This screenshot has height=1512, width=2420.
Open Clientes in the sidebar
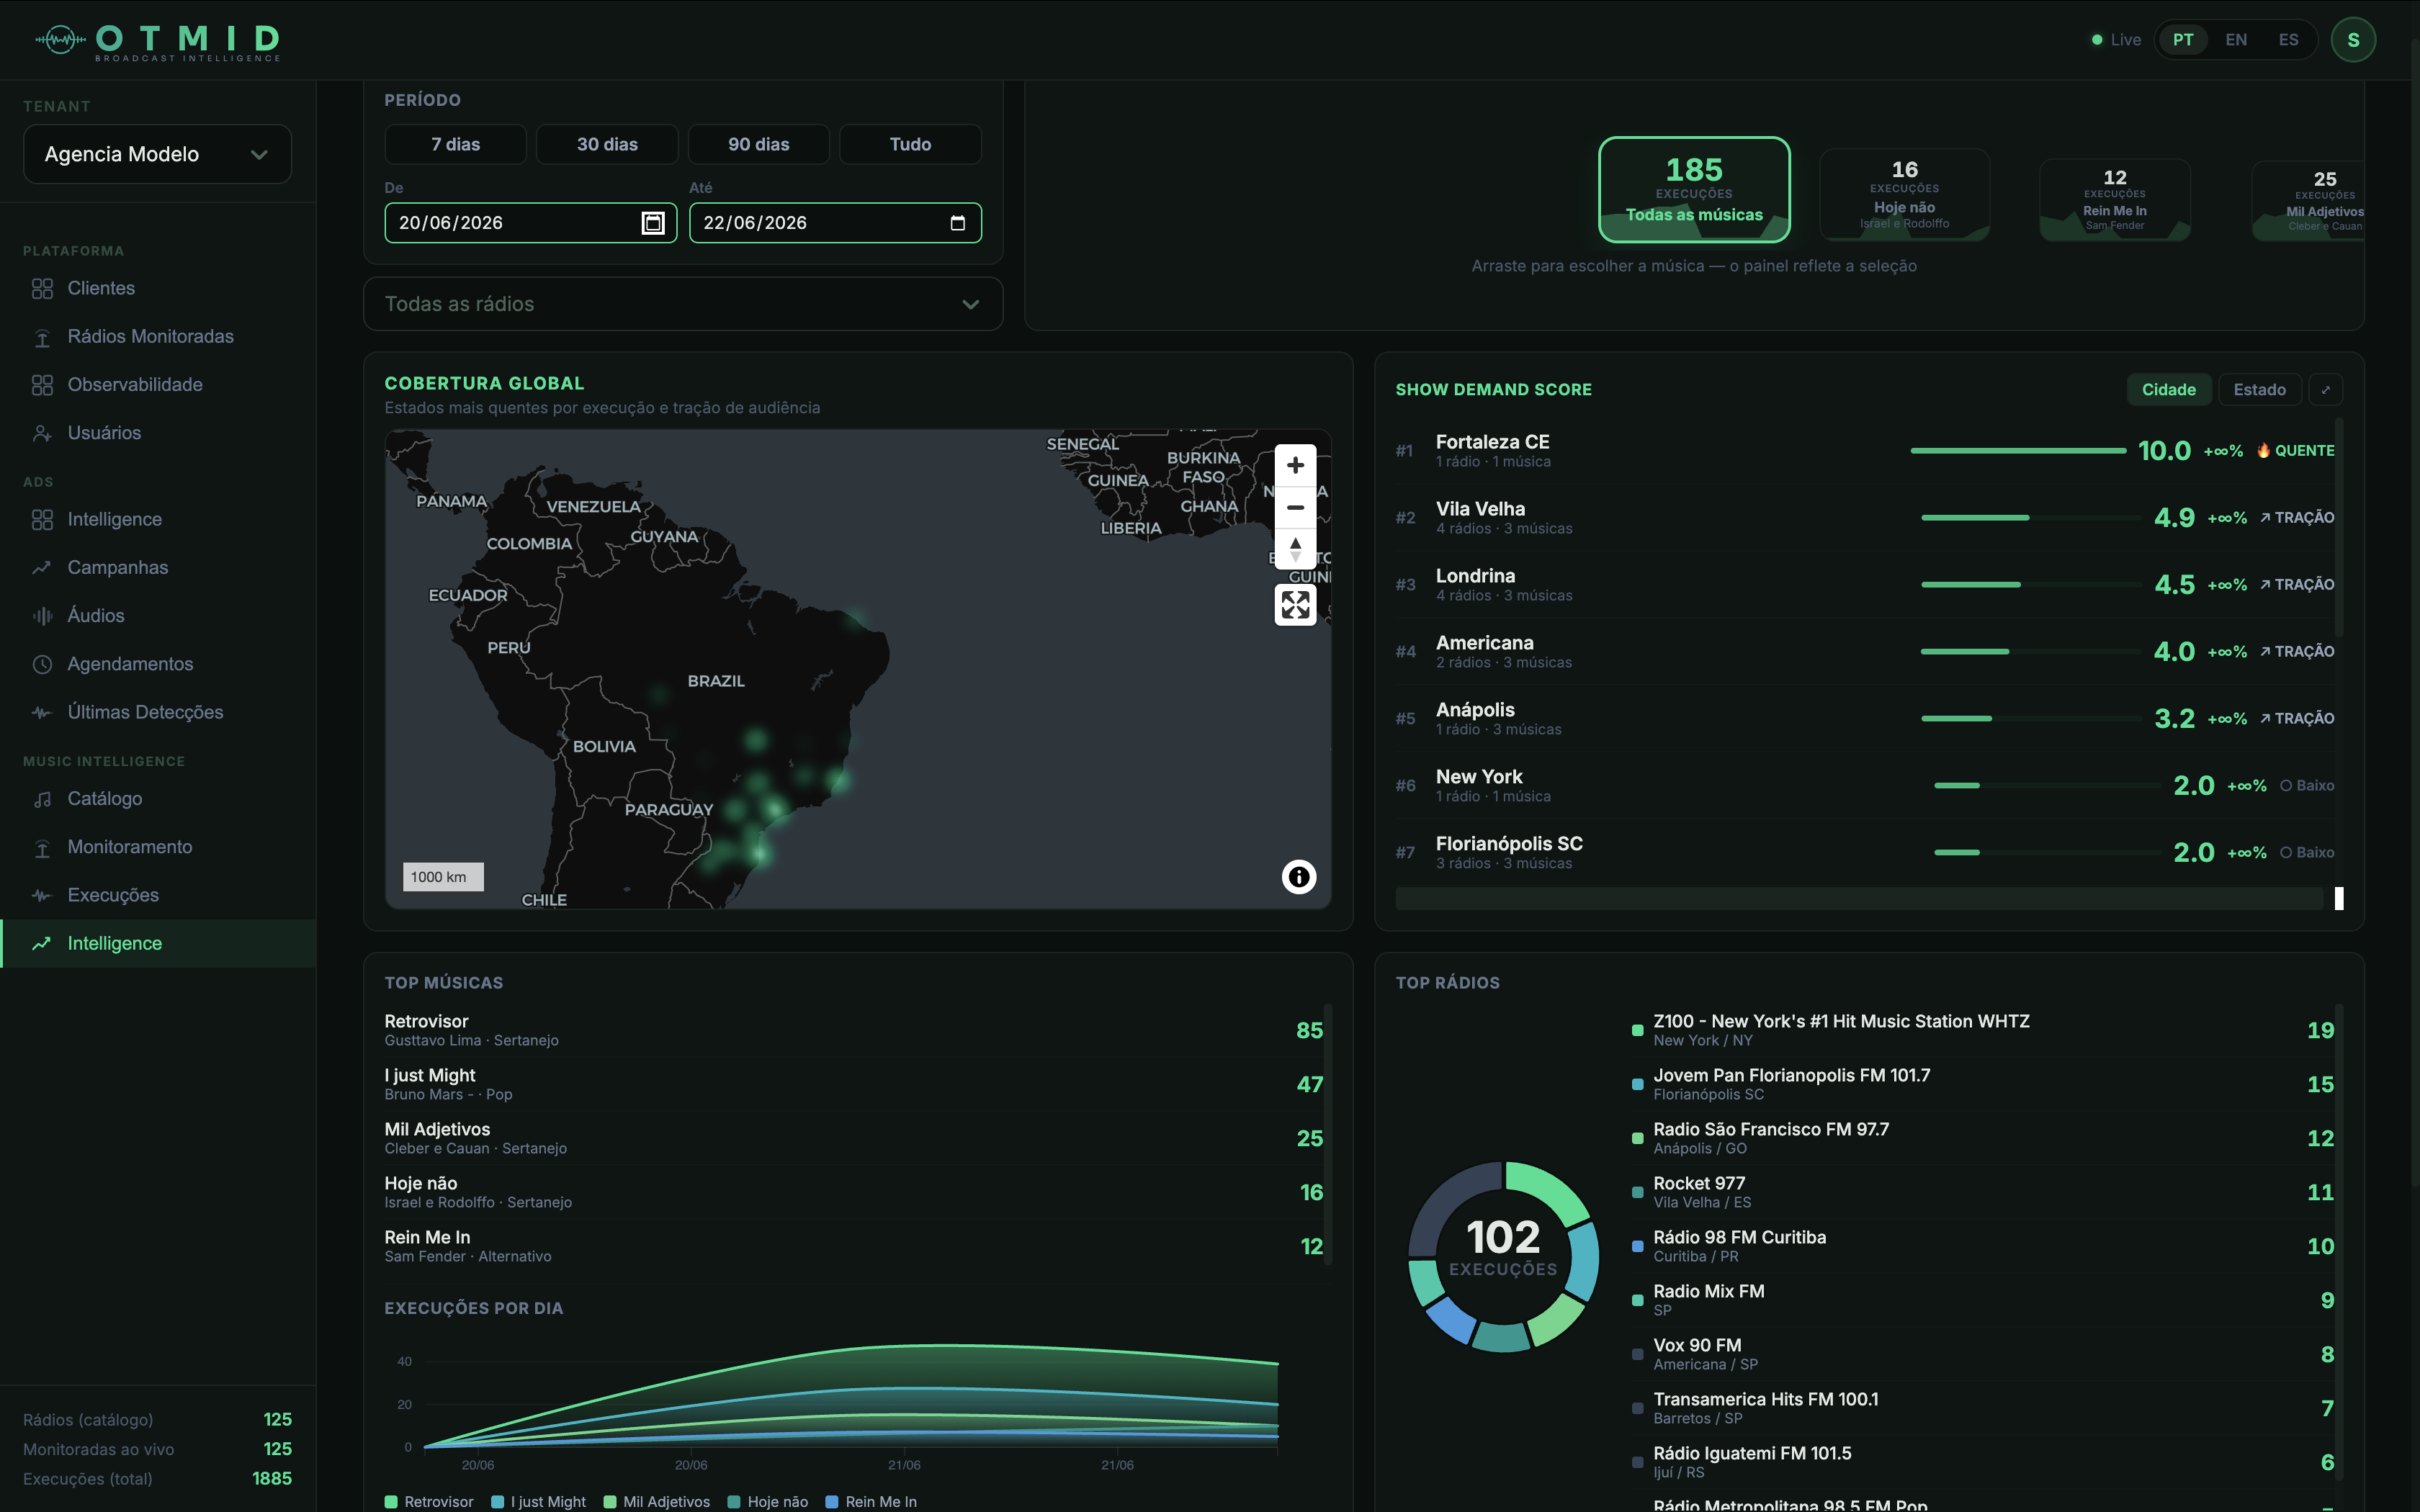click(x=158, y=289)
